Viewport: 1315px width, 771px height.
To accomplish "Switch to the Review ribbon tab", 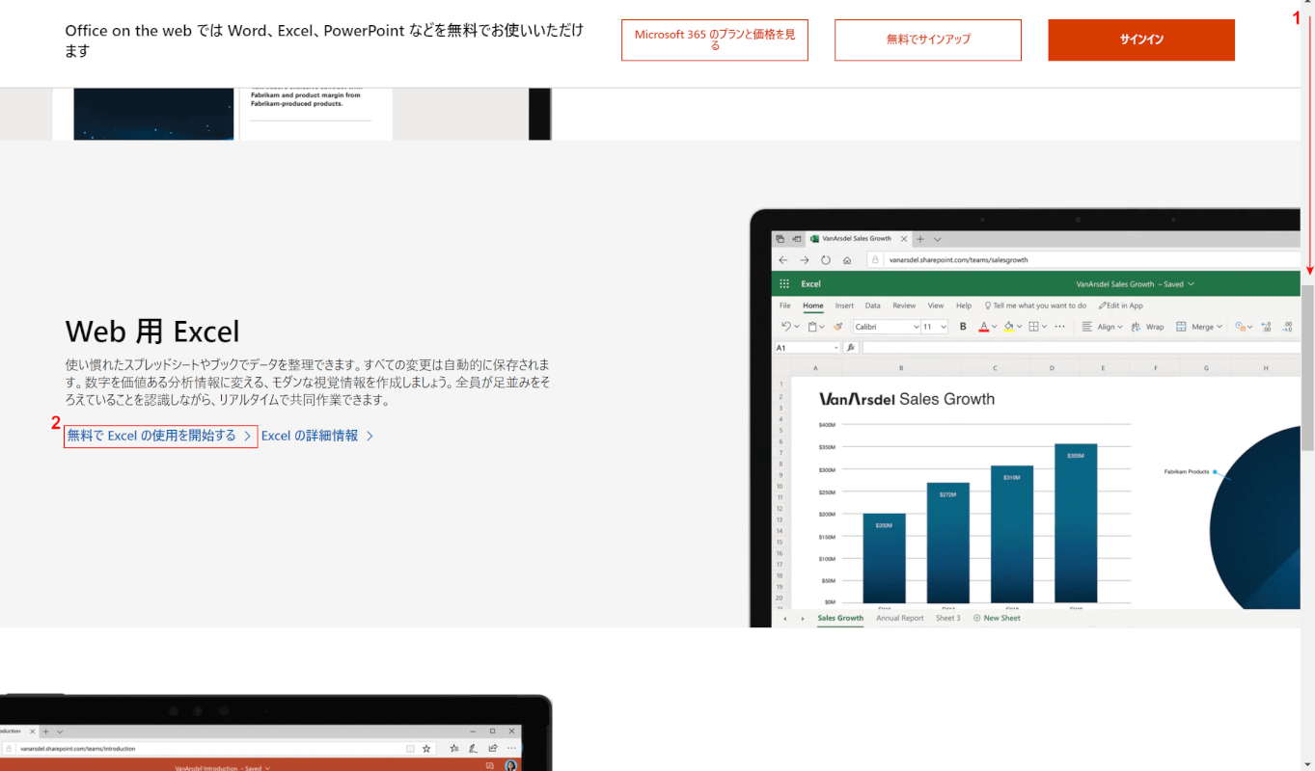I will coord(904,306).
